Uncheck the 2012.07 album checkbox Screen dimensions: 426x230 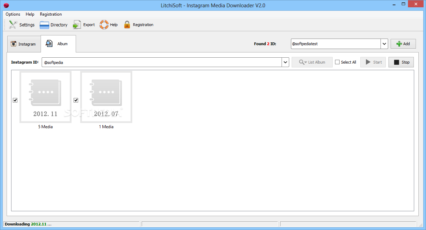tap(76, 100)
